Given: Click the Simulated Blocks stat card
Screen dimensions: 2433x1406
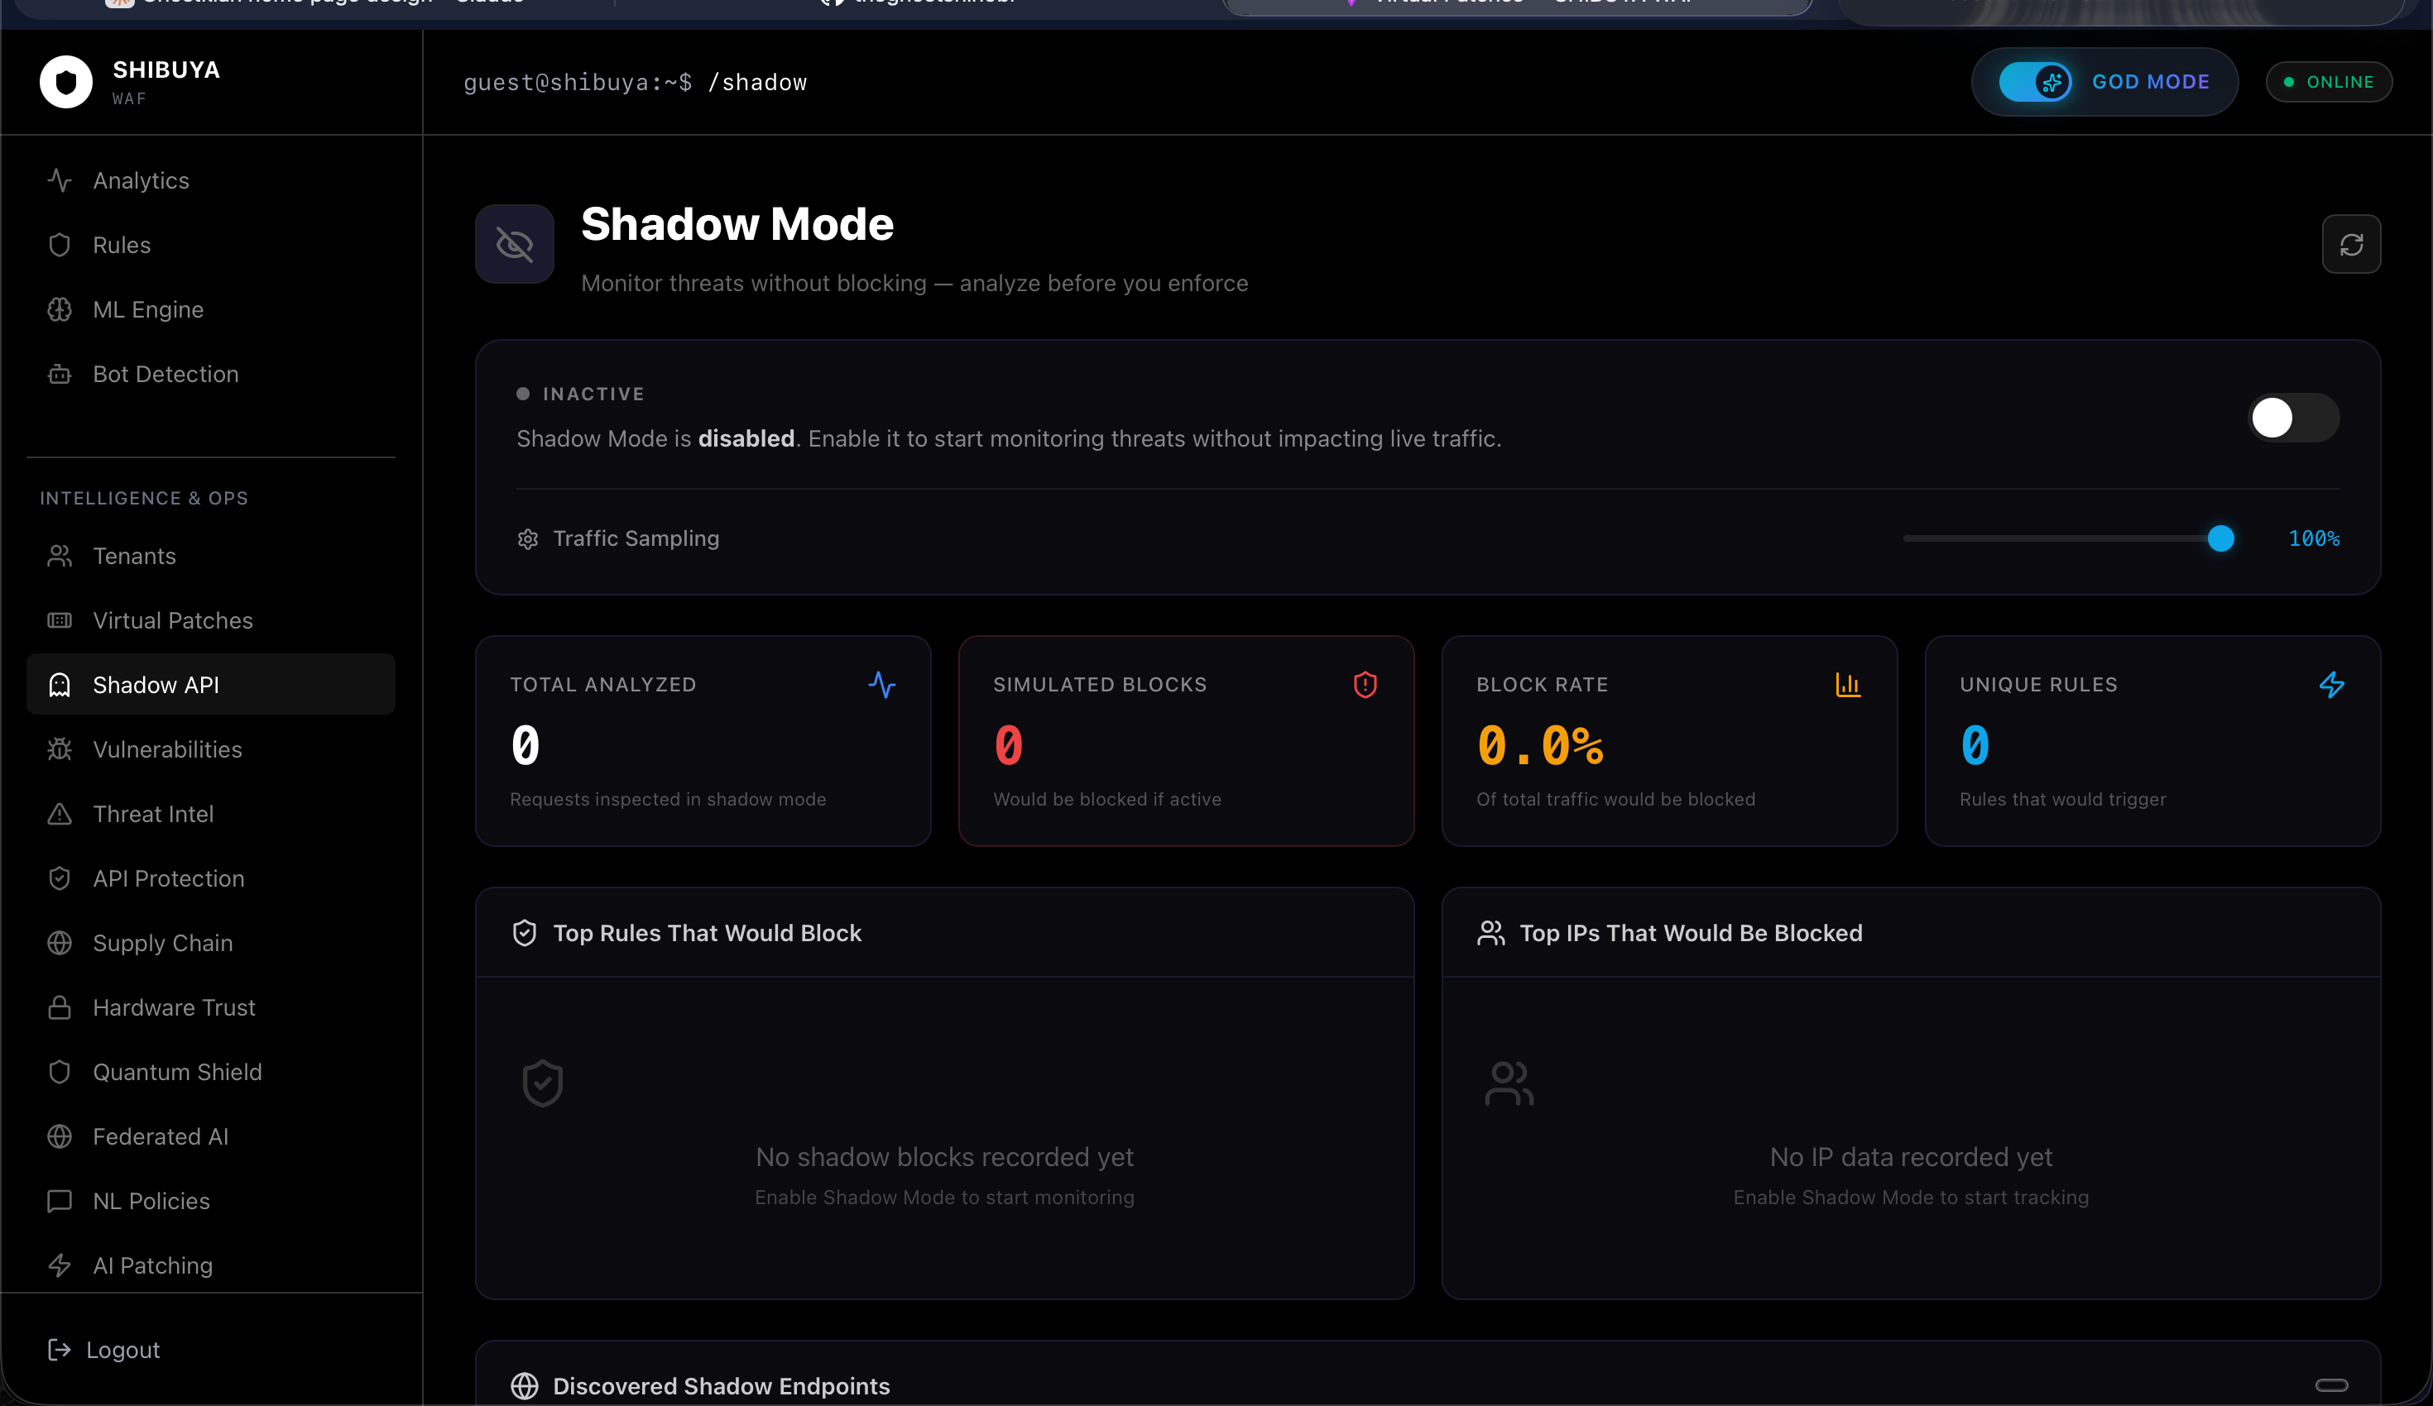Looking at the screenshot, I should tap(1186, 741).
